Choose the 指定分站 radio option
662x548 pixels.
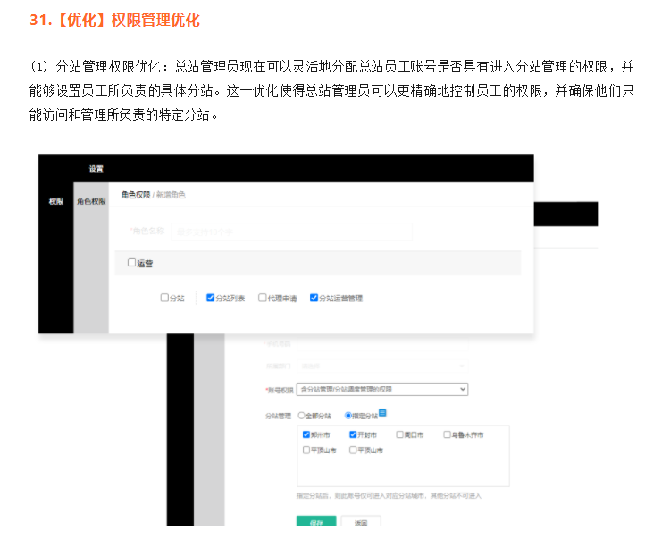(x=348, y=416)
